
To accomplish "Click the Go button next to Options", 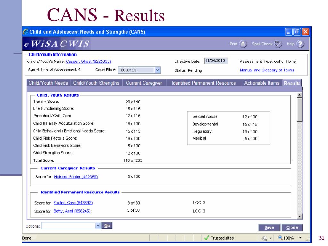I will pyautogui.click(x=107, y=225).
